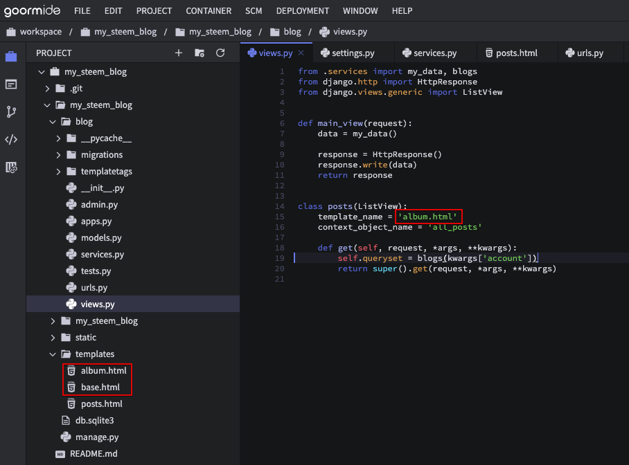Viewport: 629px width, 465px height.
Task: Click main_view function name on line 6
Action: point(340,123)
